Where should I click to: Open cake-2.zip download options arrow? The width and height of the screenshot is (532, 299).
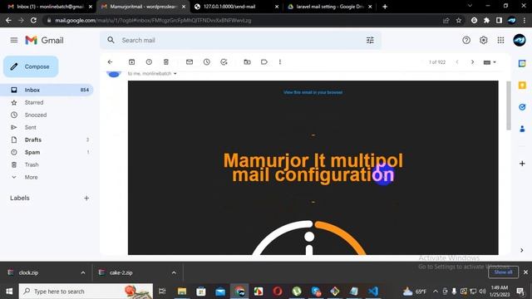point(174,272)
